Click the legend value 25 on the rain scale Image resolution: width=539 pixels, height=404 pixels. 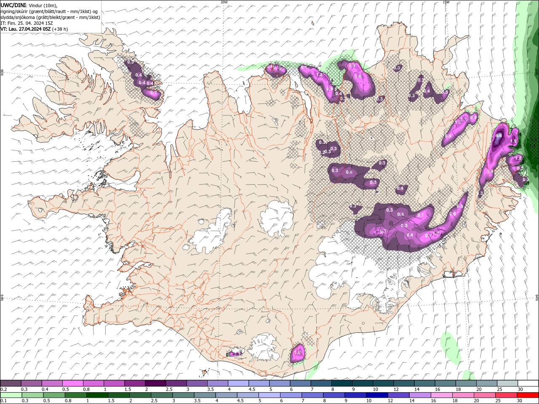point(498,401)
